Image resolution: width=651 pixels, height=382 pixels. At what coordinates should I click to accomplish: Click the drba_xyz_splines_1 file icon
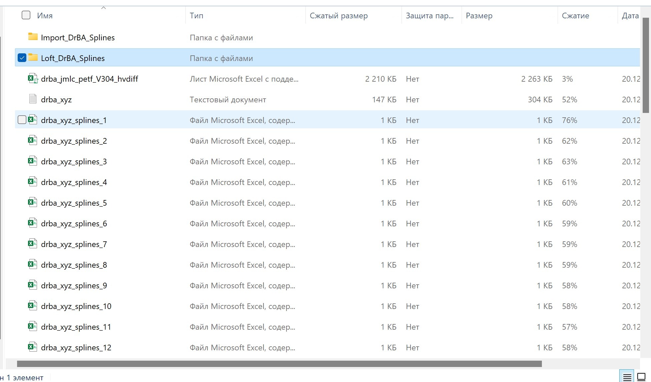pyautogui.click(x=32, y=120)
